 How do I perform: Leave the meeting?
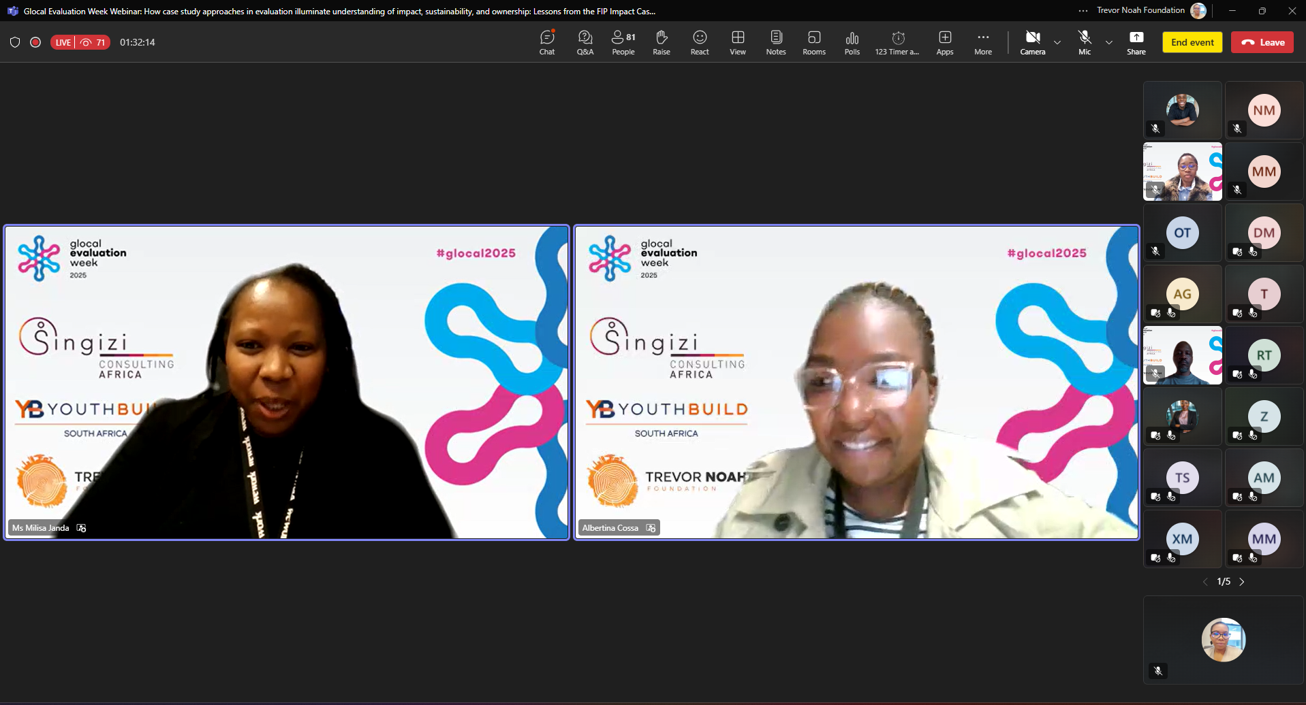(x=1262, y=42)
